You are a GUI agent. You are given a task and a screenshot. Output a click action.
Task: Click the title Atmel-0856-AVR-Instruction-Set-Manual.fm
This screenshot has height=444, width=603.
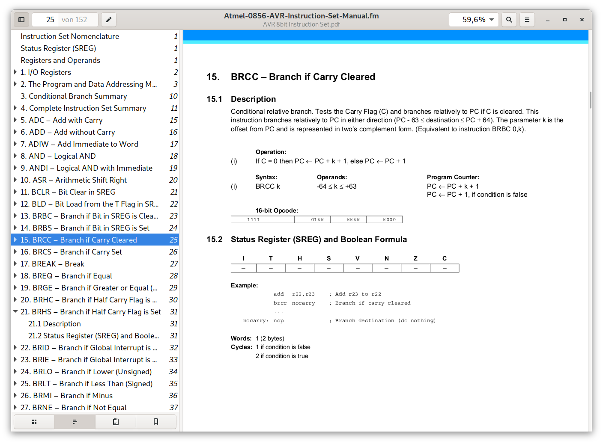301,16
